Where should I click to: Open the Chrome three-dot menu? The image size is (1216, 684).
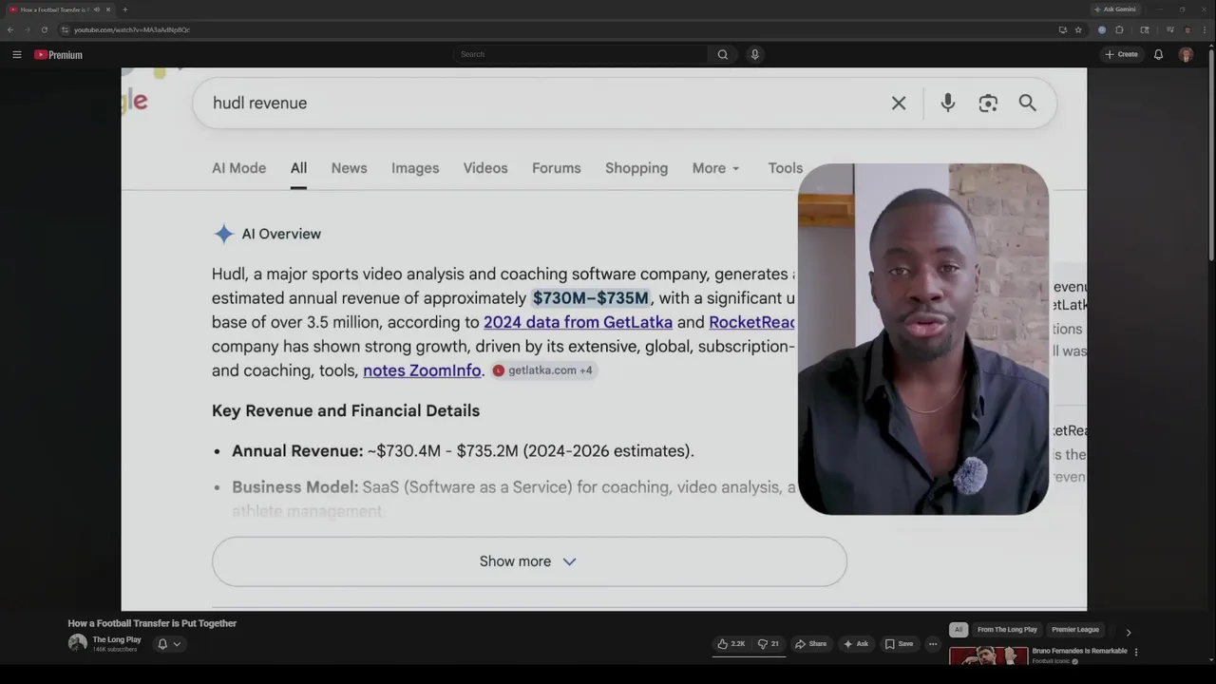(x=1205, y=29)
